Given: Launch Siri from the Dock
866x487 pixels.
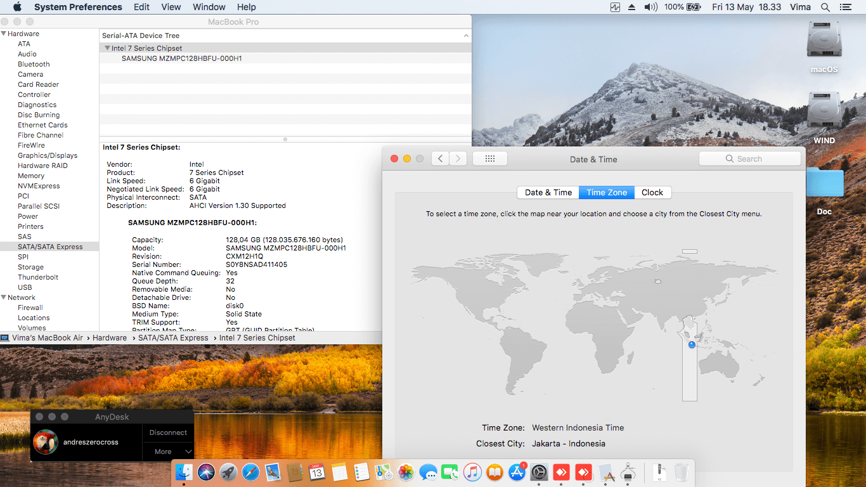Looking at the screenshot, I should coord(206,472).
